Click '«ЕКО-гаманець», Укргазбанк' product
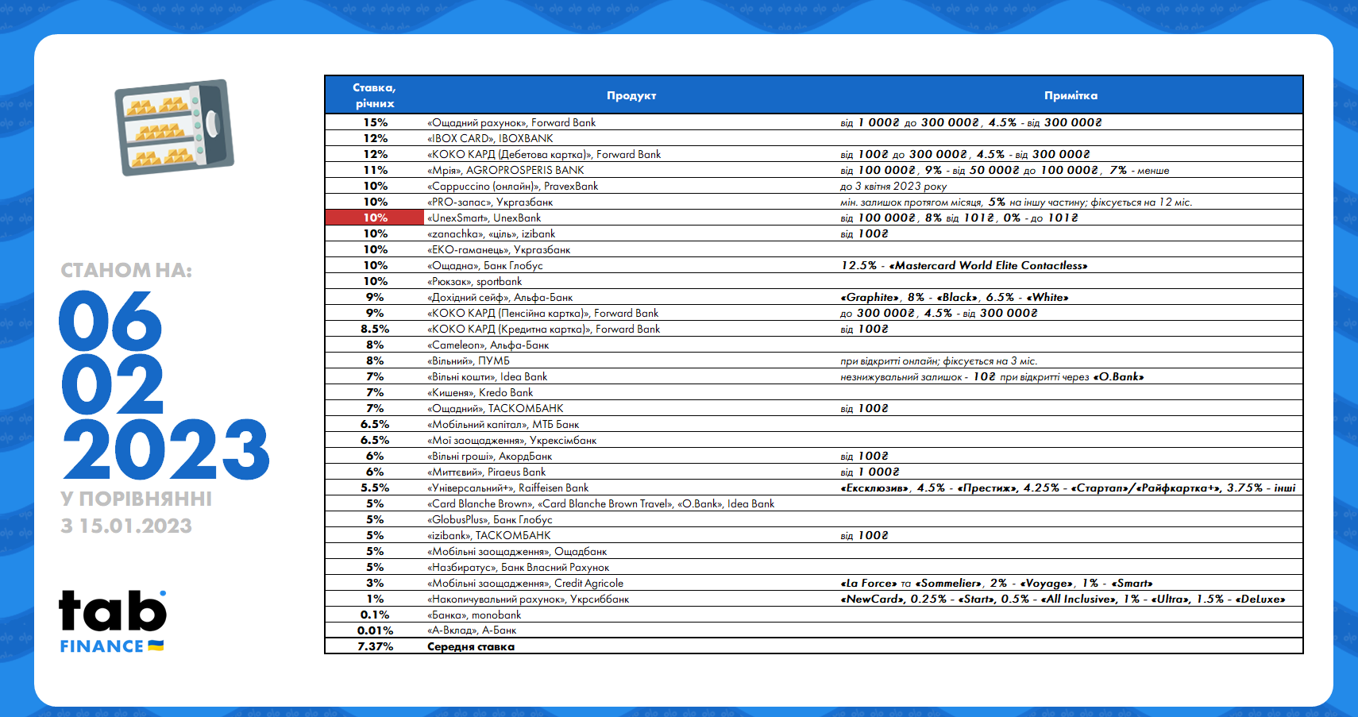Viewport: 1358px width, 717px height. 499,249
